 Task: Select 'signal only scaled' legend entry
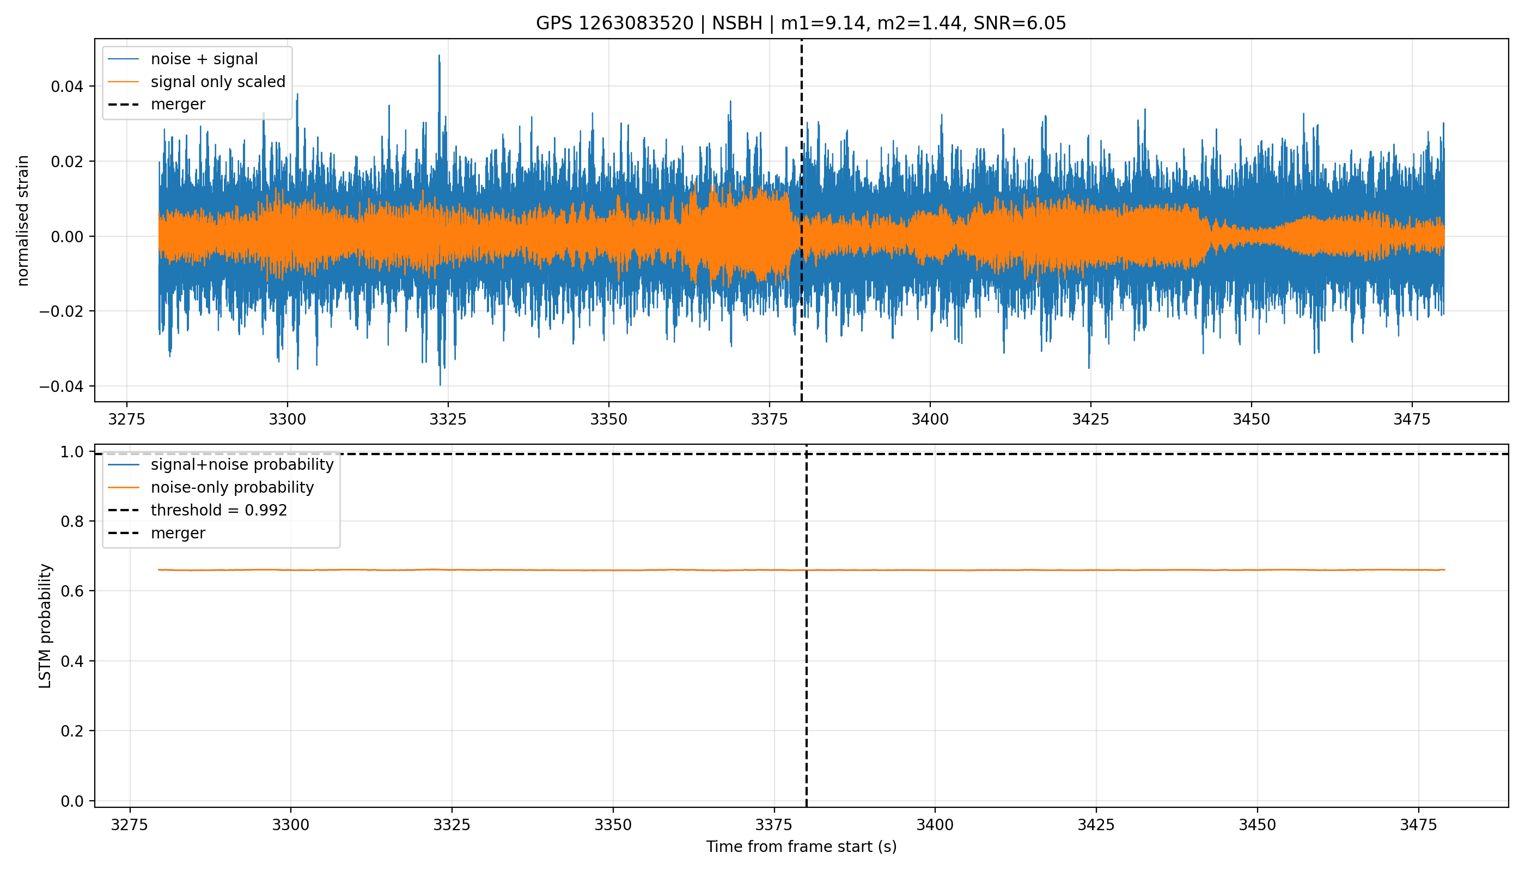pos(218,81)
